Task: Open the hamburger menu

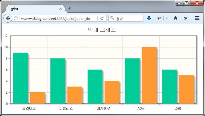Action: pos(197,18)
